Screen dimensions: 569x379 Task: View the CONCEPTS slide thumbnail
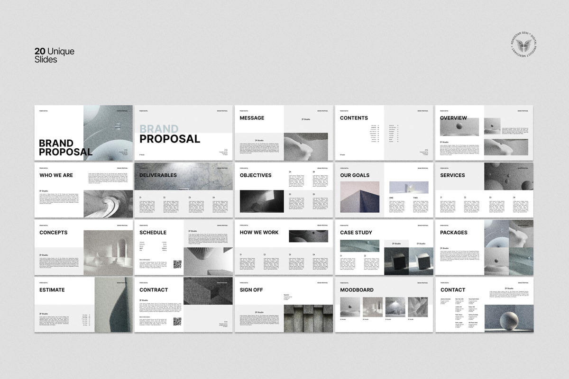84,248
